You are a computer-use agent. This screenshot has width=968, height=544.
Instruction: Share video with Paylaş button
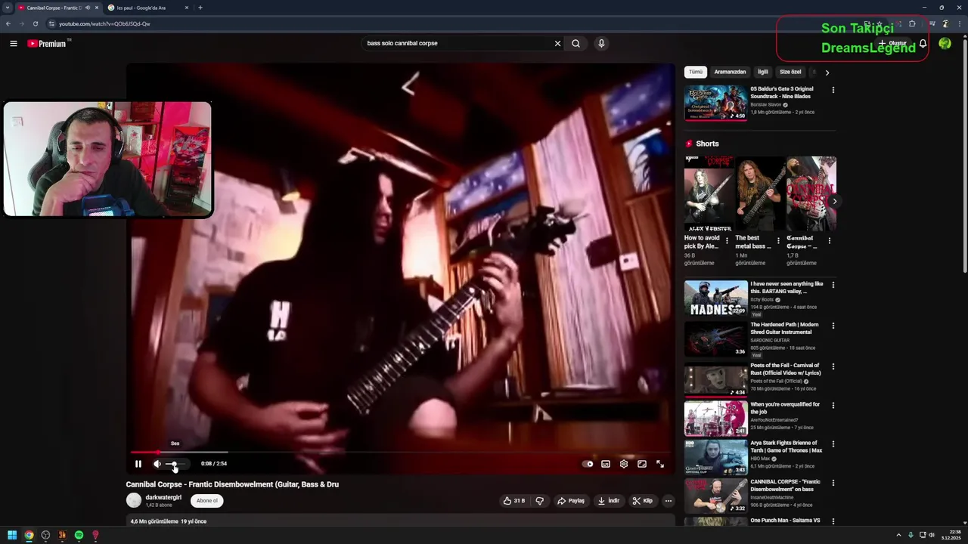pos(571,500)
